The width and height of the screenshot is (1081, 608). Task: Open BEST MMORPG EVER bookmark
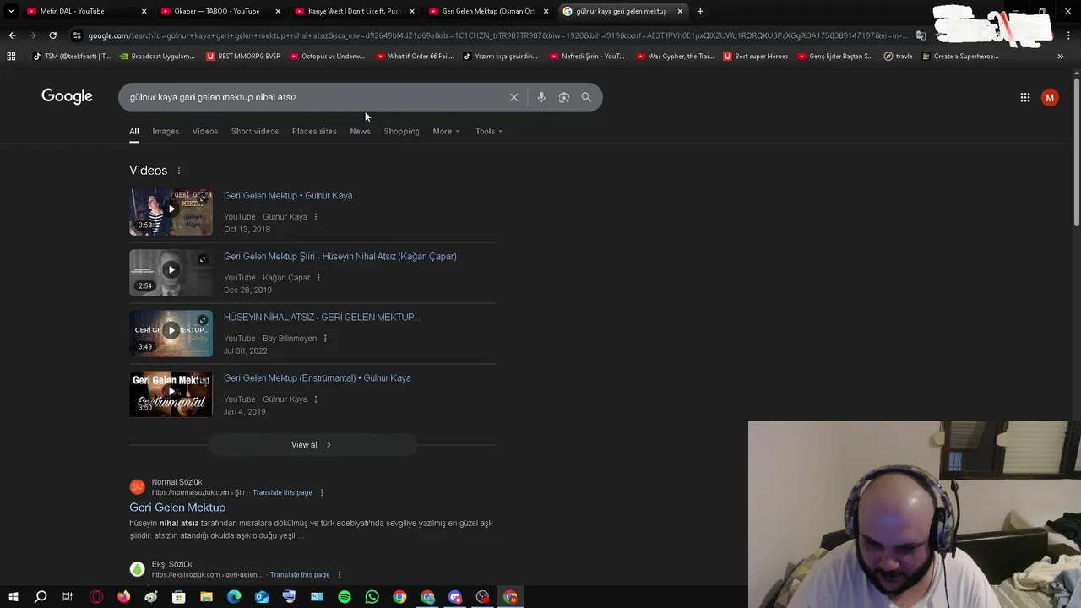243,57
